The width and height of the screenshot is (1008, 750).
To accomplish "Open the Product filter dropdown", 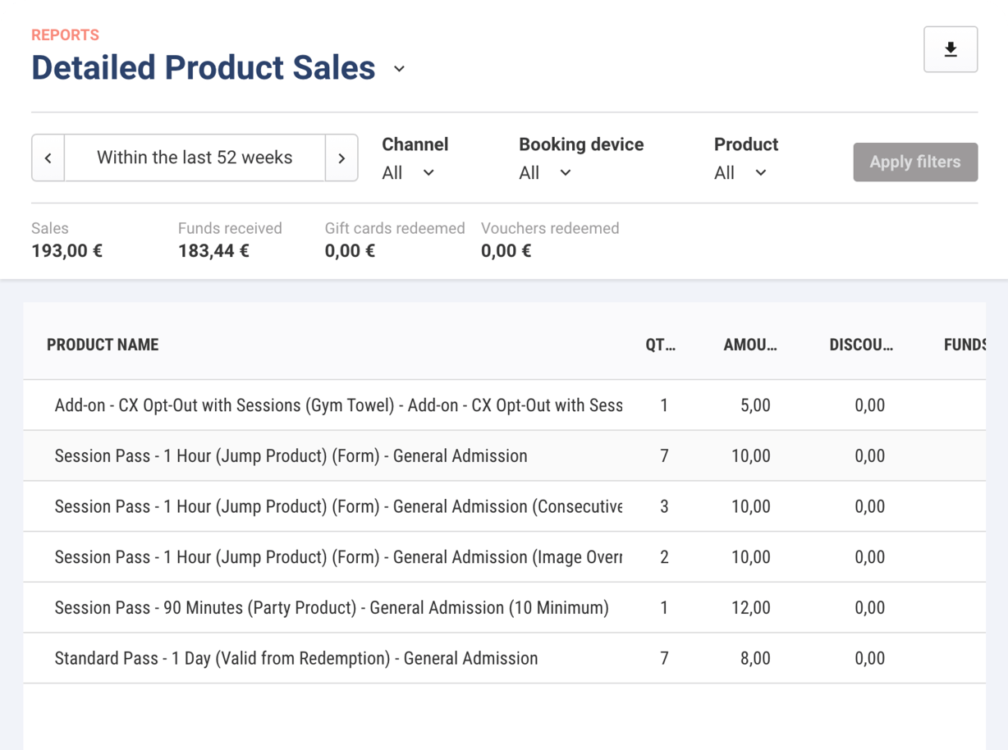I will pyautogui.click(x=740, y=172).
